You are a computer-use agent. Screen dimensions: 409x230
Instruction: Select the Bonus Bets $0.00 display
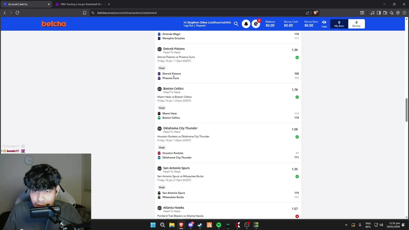coord(311,24)
